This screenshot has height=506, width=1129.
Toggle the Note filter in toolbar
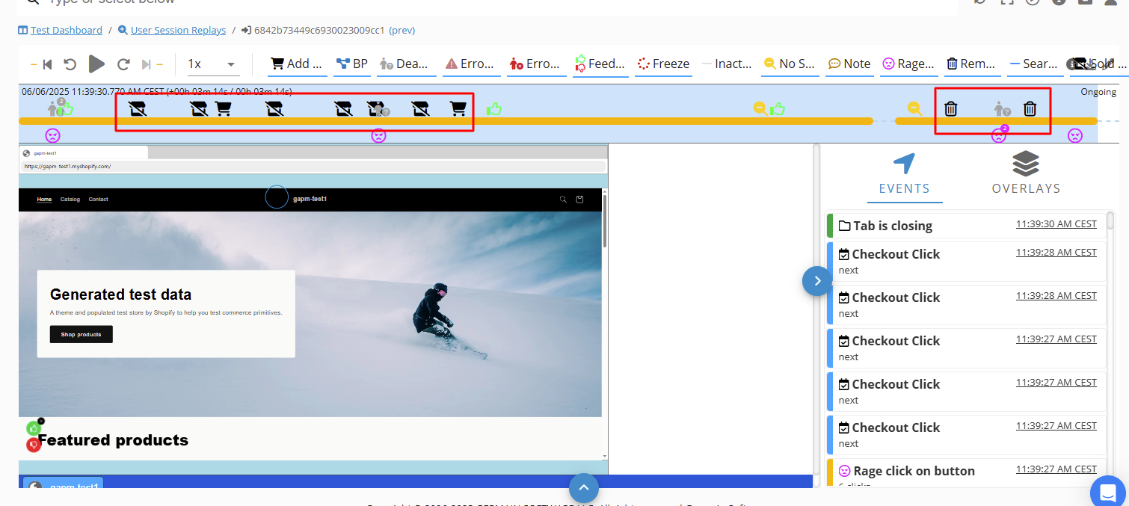click(849, 64)
